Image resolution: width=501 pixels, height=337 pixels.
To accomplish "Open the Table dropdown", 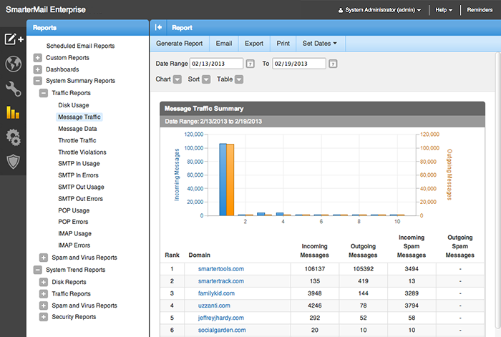I will click(x=239, y=79).
